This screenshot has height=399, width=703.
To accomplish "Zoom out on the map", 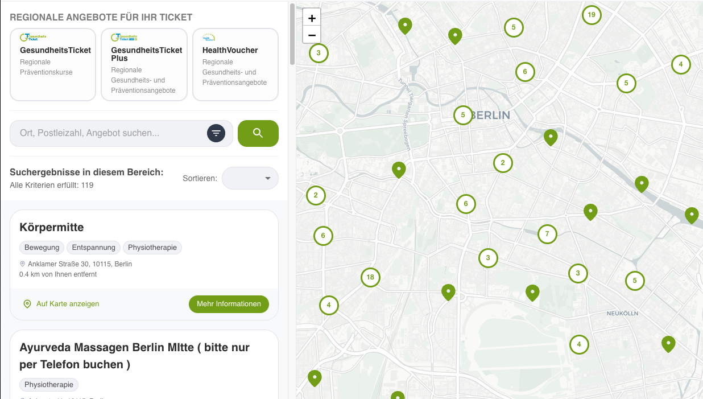I will coord(312,35).
